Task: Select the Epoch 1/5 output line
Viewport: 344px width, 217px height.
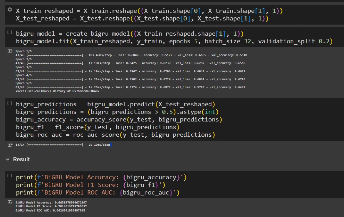Action: (x=24, y=51)
